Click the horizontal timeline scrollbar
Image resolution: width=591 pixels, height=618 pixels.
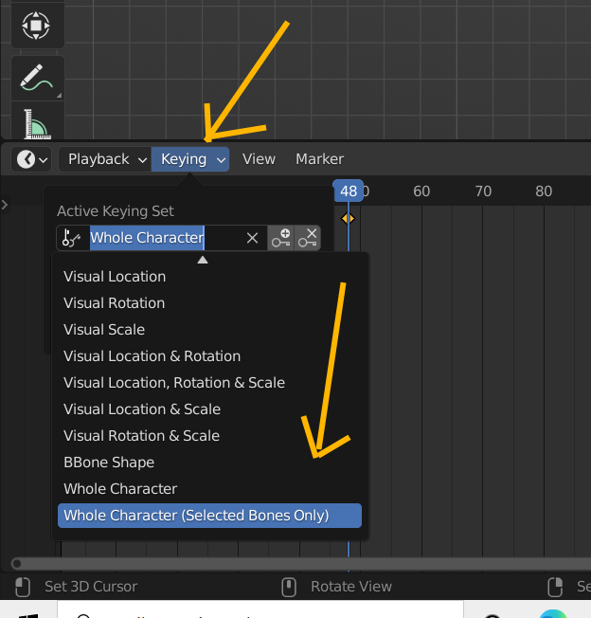pyautogui.click(x=284, y=563)
